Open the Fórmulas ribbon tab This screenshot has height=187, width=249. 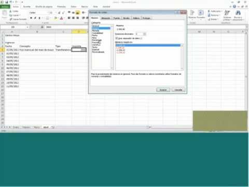(61, 7)
